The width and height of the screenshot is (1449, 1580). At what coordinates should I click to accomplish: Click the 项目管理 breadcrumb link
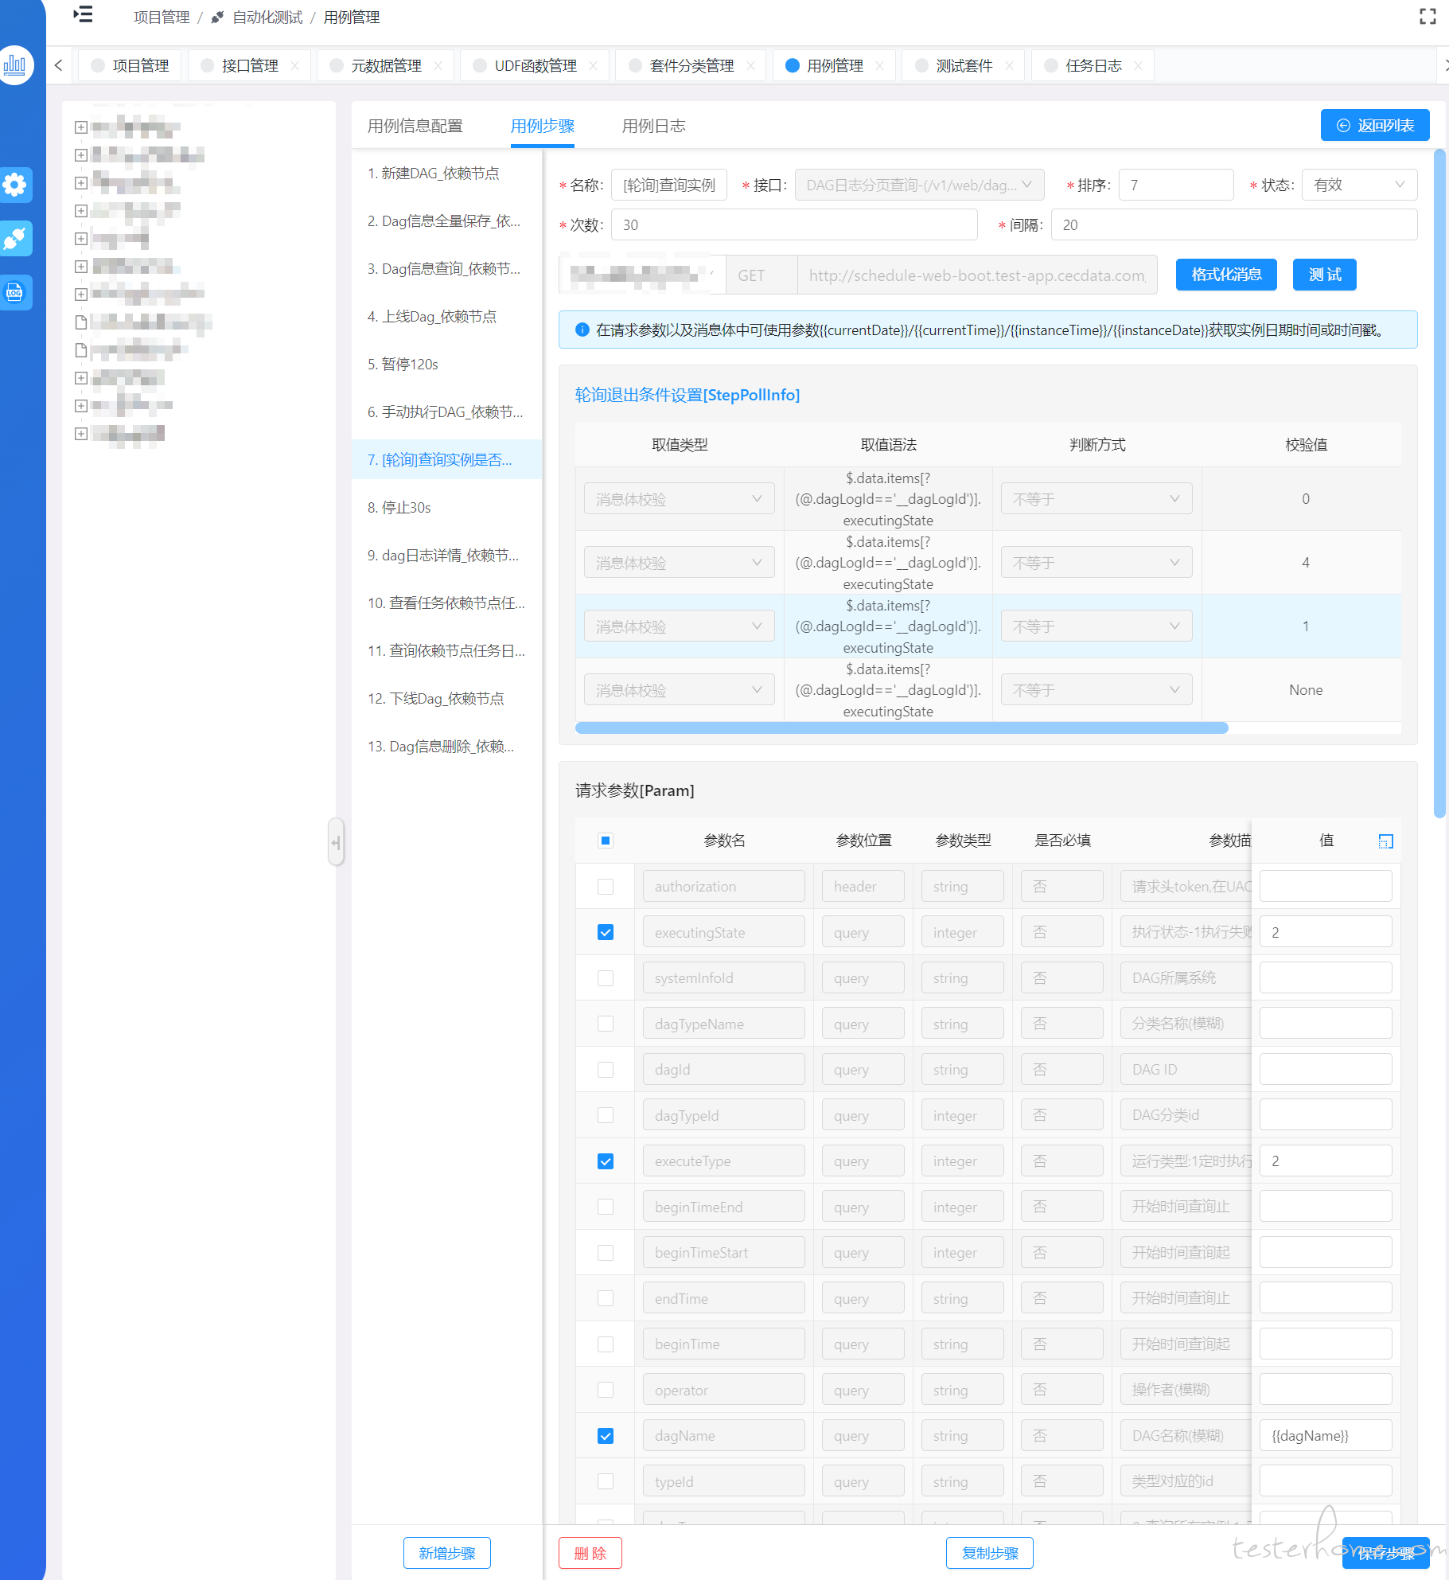(x=162, y=18)
